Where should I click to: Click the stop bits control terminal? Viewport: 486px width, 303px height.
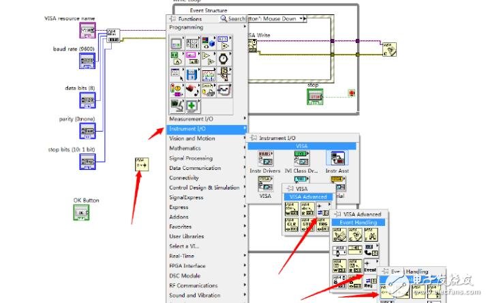pyautogui.click(x=88, y=161)
